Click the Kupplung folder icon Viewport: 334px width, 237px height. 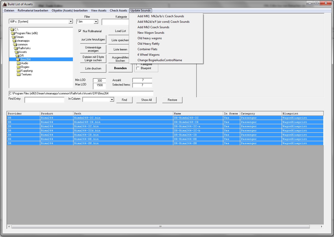18,71
